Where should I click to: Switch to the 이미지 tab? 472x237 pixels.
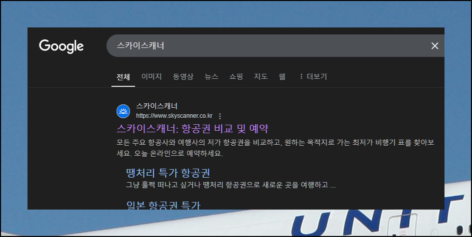click(151, 77)
